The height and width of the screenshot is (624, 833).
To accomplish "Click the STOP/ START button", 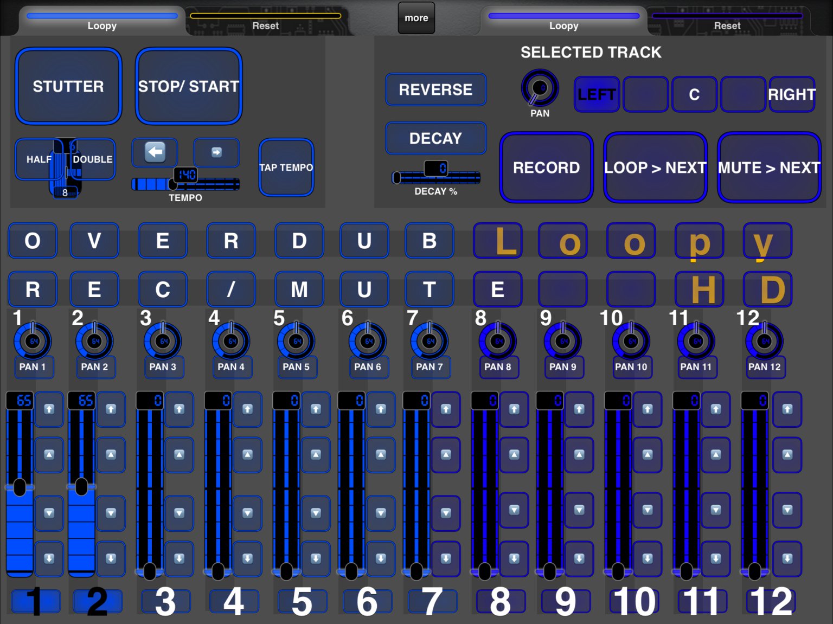I will pos(189,86).
